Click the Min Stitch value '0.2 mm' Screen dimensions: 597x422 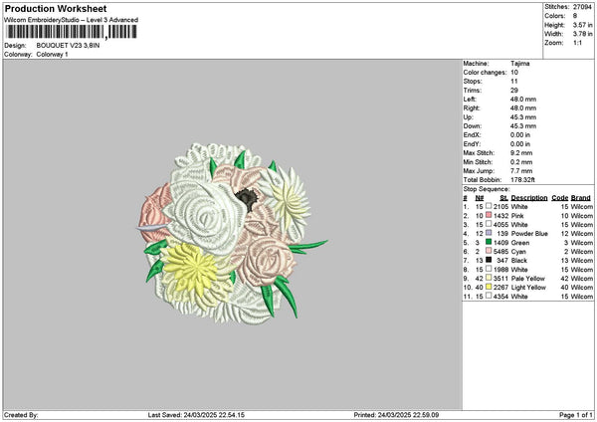[x=521, y=162]
